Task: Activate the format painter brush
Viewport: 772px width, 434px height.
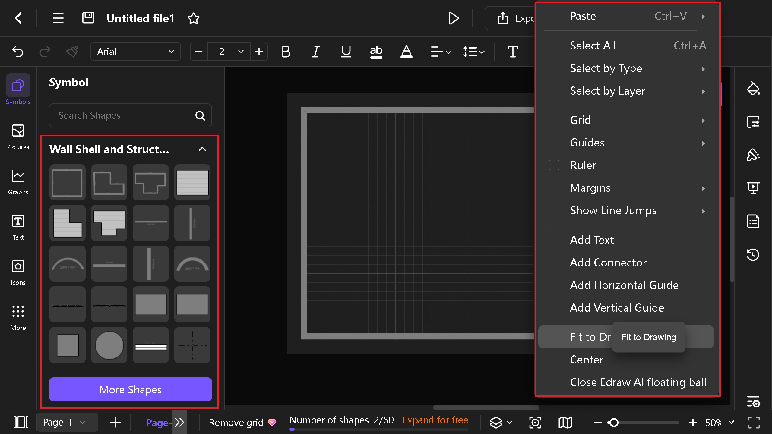Action: tap(72, 52)
